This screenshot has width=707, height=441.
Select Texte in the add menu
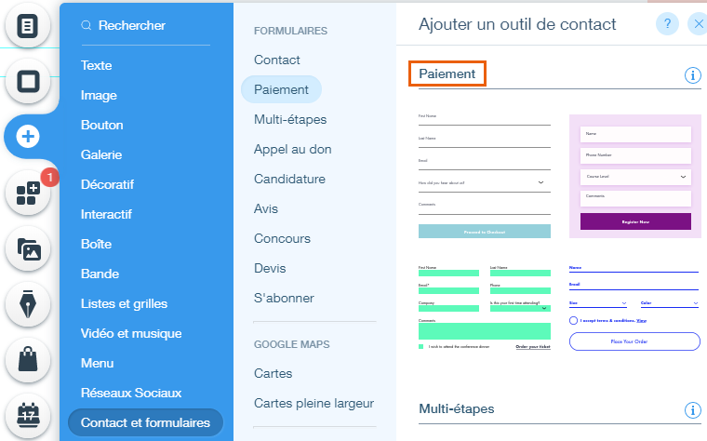96,65
